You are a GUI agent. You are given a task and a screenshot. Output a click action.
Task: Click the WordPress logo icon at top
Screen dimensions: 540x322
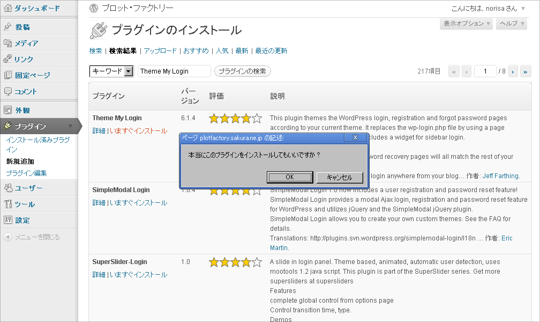point(94,8)
